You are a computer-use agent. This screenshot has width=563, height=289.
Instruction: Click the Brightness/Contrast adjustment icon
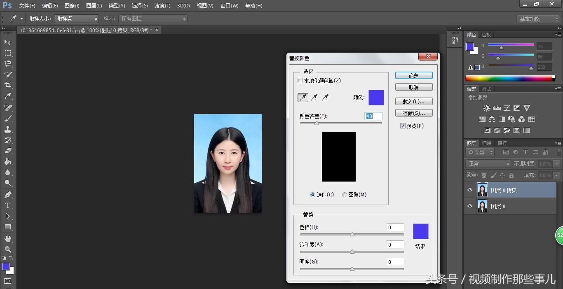point(487,108)
